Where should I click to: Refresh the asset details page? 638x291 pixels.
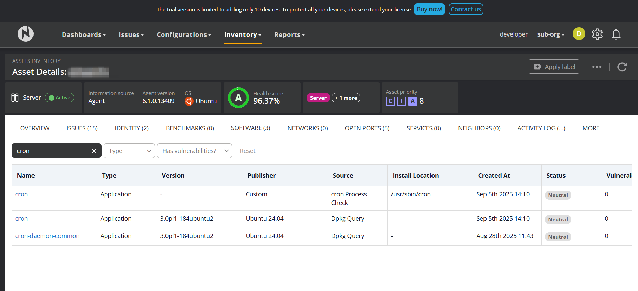[x=622, y=67]
